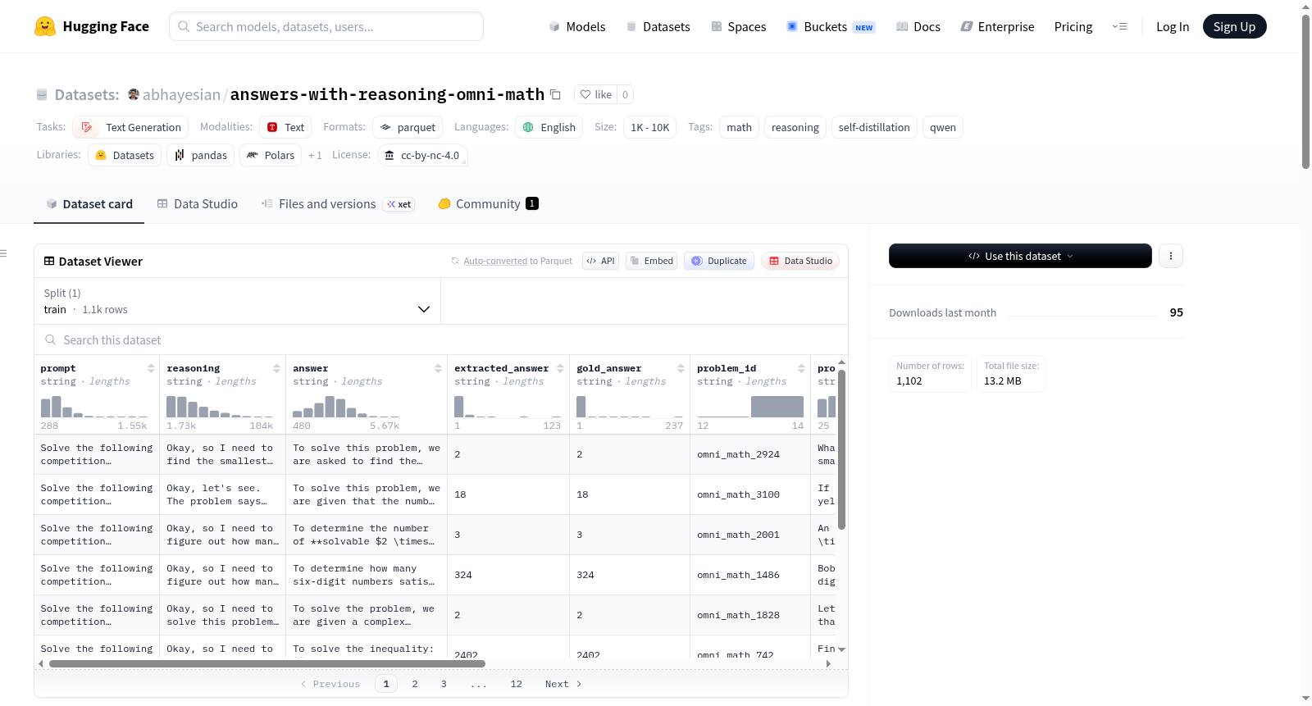Image resolution: width=1312 pixels, height=706 pixels.
Task: Sort the extracted_answer column
Action: (x=560, y=368)
